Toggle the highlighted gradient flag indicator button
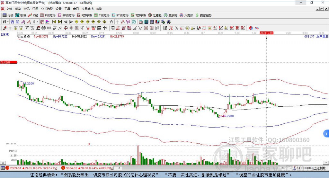Screen dimensions: 329x178 tap(48, 22)
